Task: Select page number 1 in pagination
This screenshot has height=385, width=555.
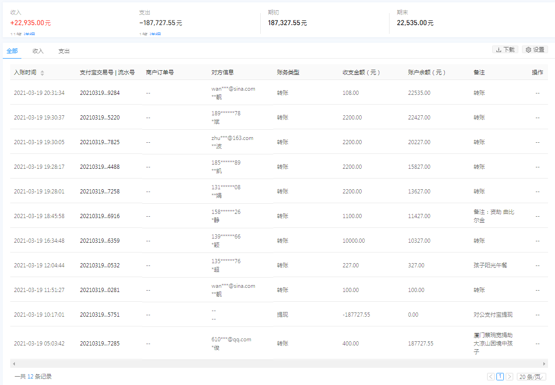Action: tap(500, 377)
